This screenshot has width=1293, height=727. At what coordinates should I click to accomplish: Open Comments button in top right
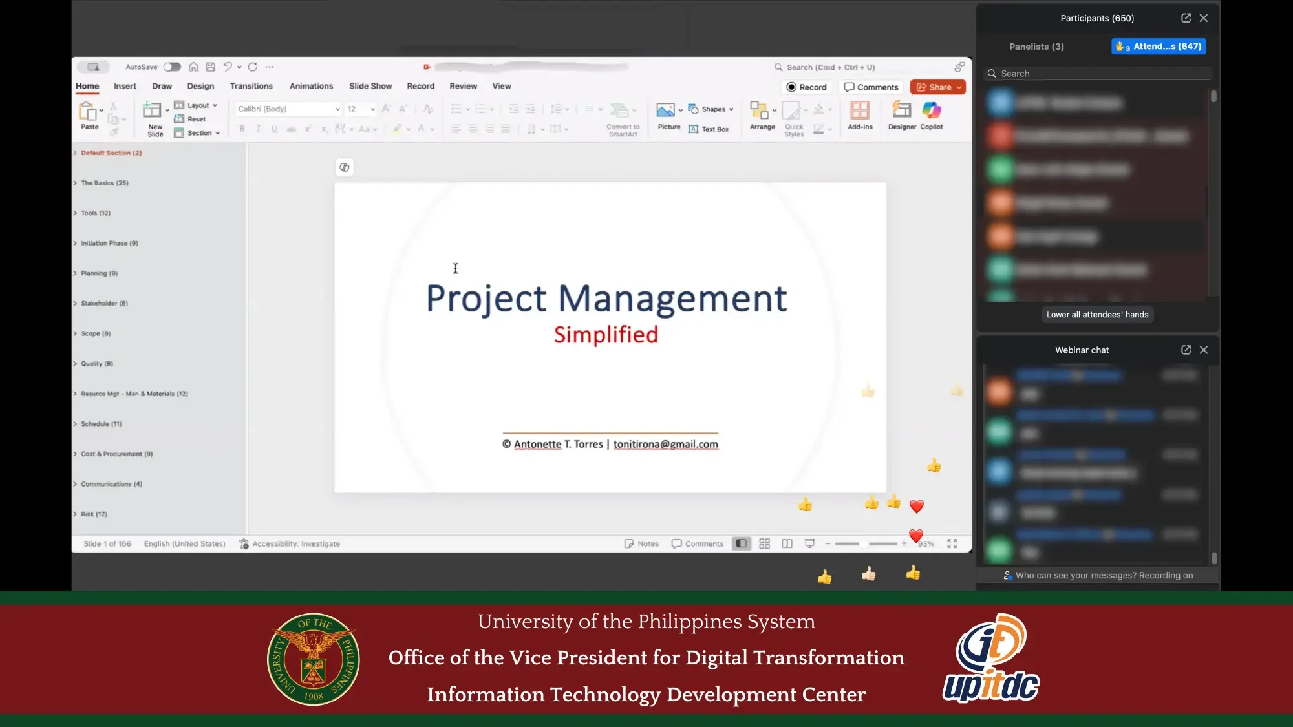coord(871,87)
